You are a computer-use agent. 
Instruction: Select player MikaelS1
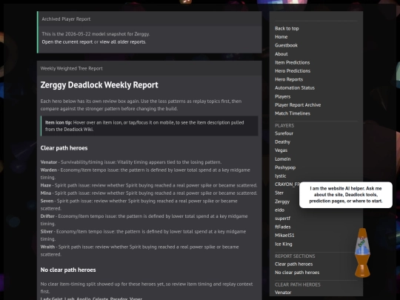284,236
